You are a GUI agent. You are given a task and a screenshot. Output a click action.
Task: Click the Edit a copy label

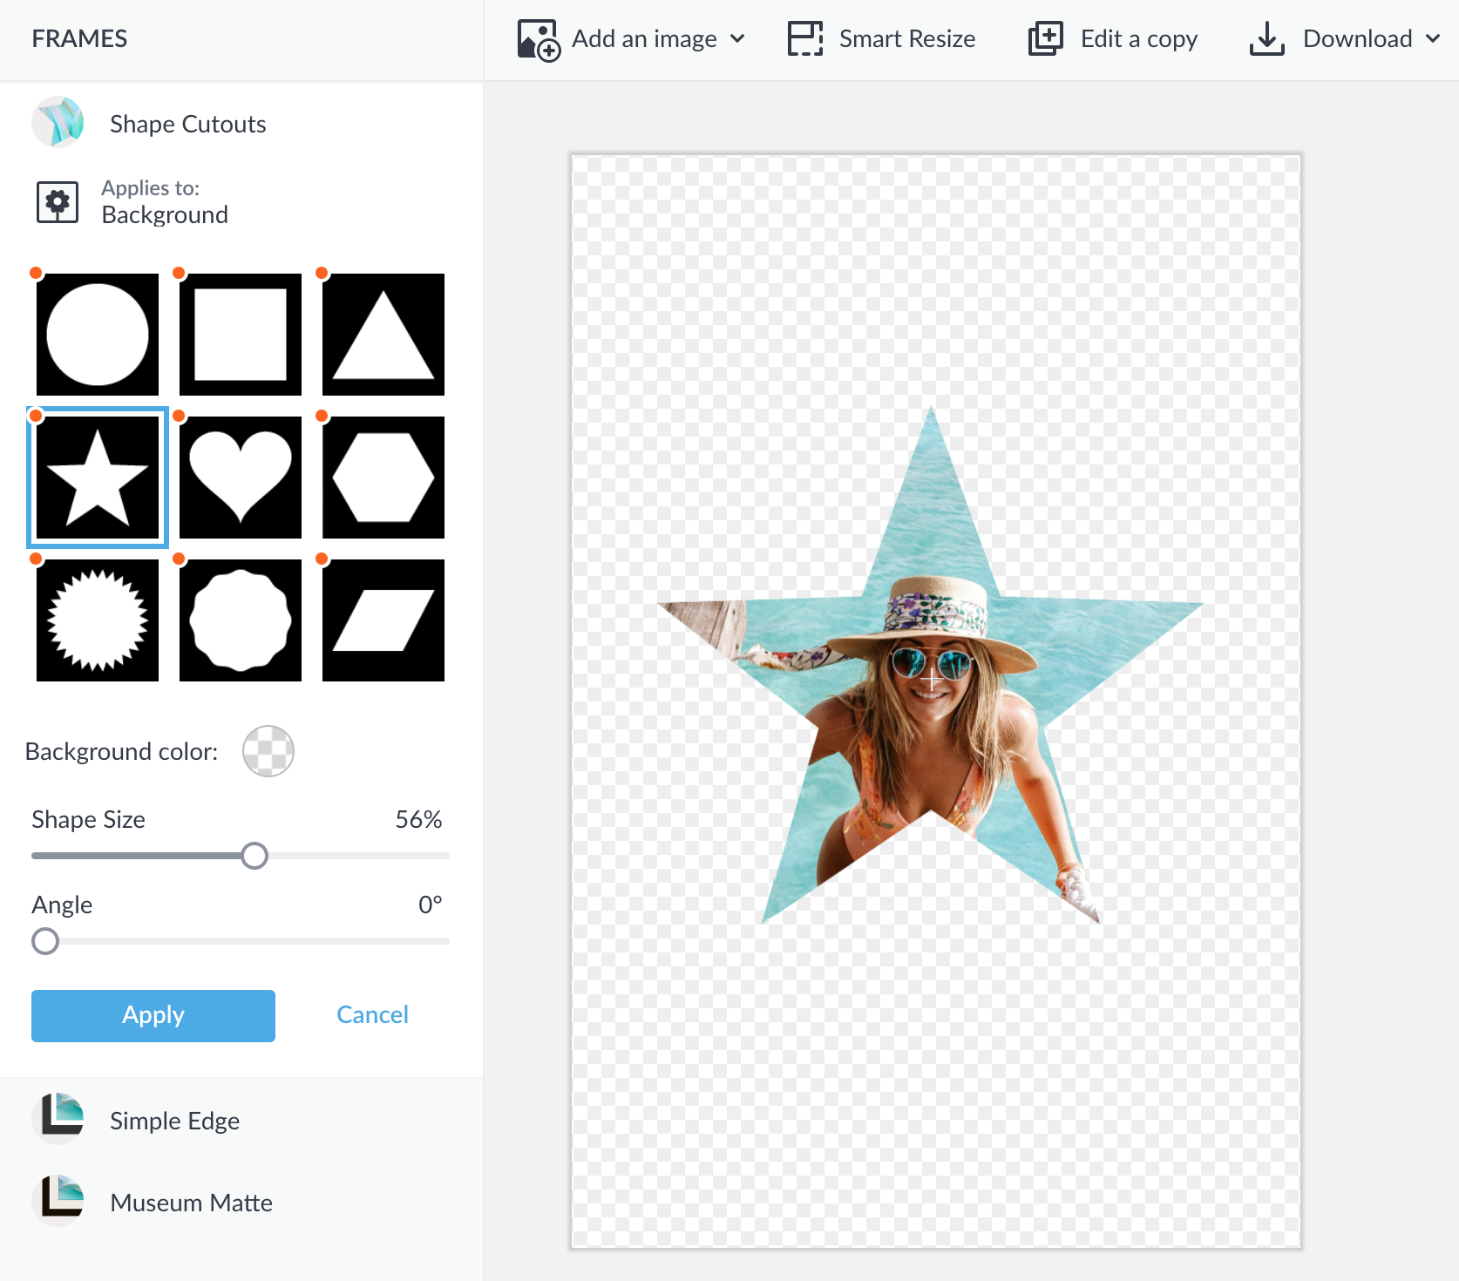tap(1139, 39)
